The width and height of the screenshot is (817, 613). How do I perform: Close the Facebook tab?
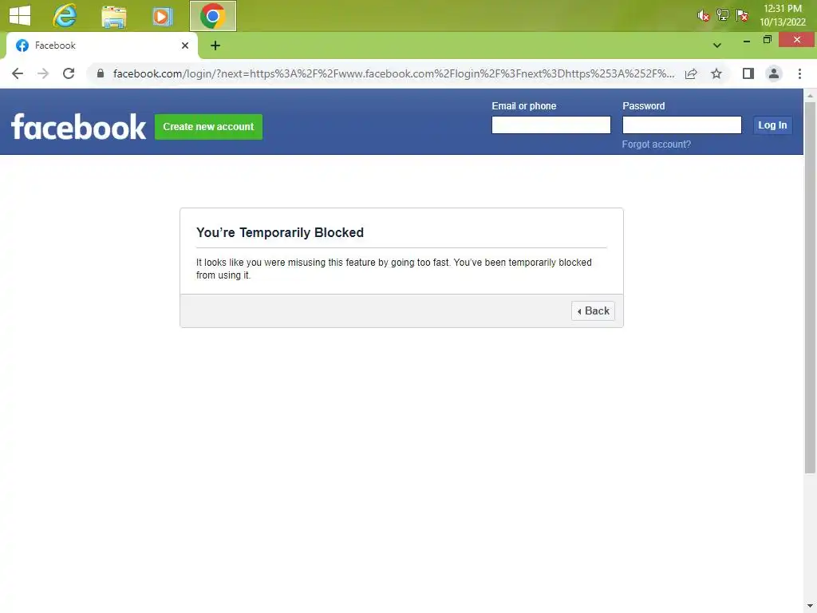185,45
